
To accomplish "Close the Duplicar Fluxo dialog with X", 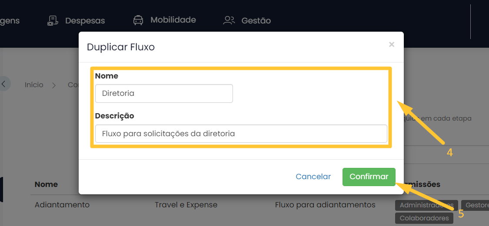I will [392, 44].
